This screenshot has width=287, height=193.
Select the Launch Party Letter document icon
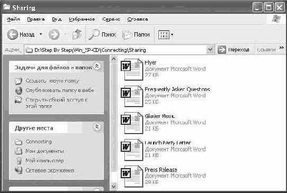132,150
